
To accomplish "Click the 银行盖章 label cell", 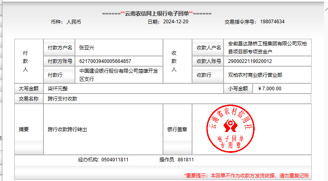I will coord(177,129).
